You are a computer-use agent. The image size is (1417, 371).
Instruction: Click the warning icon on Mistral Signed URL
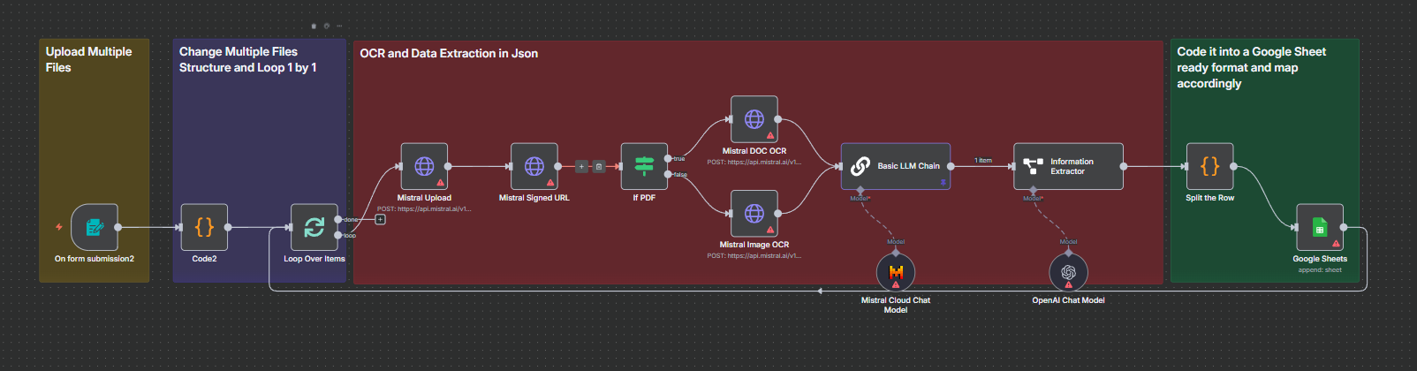(x=550, y=183)
